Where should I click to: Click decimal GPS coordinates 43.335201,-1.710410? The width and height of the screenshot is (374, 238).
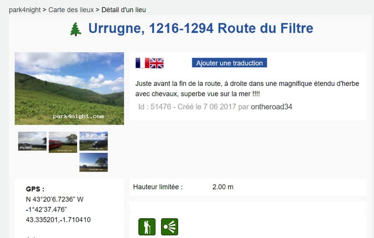coord(58,220)
